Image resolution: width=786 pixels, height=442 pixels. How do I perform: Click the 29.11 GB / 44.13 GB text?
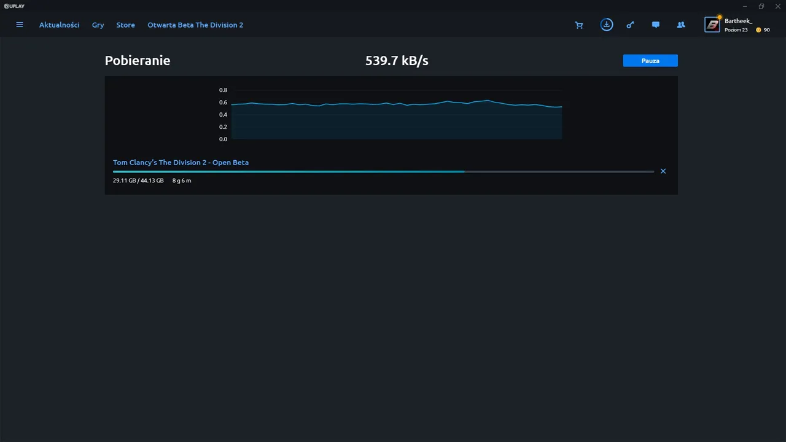pos(138,180)
